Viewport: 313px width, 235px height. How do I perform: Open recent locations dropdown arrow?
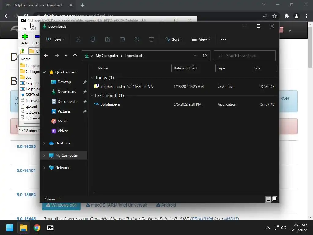coord(66,56)
